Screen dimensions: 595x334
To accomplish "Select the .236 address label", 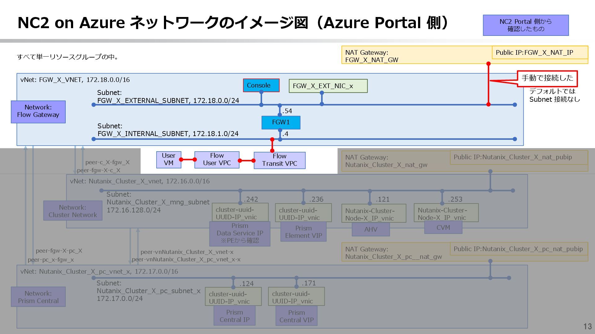I will pyautogui.click(x=316, y=199).
